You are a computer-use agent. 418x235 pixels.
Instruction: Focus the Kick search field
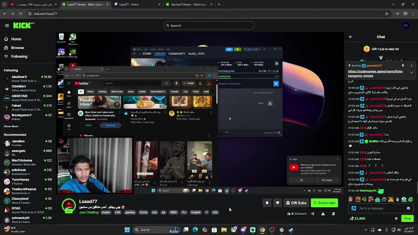(x=209, y=25)
